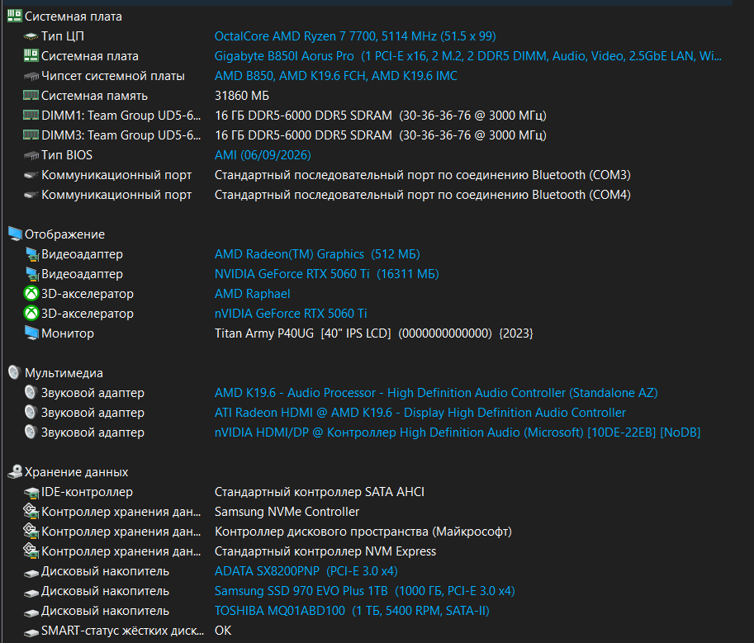
Task: Open nVIDIA HDMI/DP audio controller link
Action: pos(457,432)
